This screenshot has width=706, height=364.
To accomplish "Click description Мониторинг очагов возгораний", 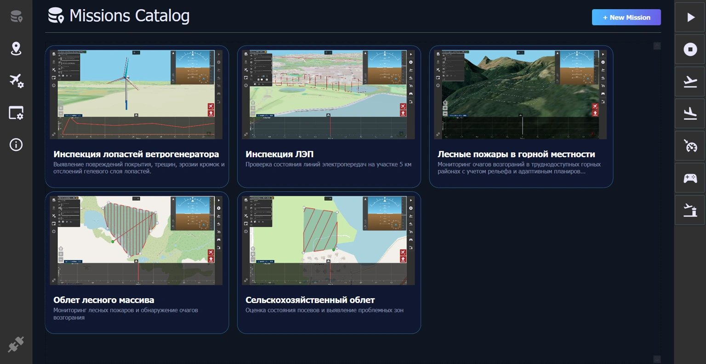I will pos(519,168).
